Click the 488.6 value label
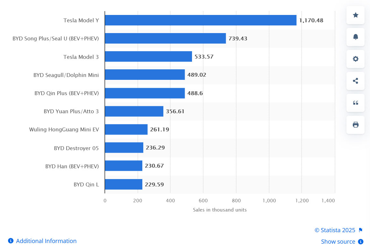 click(195, 93)
